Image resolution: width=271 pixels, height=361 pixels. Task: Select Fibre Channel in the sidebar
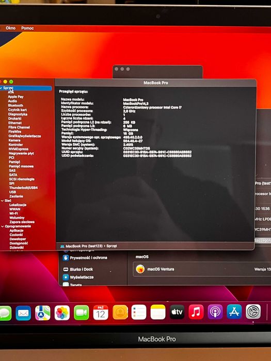pos(19,127)
